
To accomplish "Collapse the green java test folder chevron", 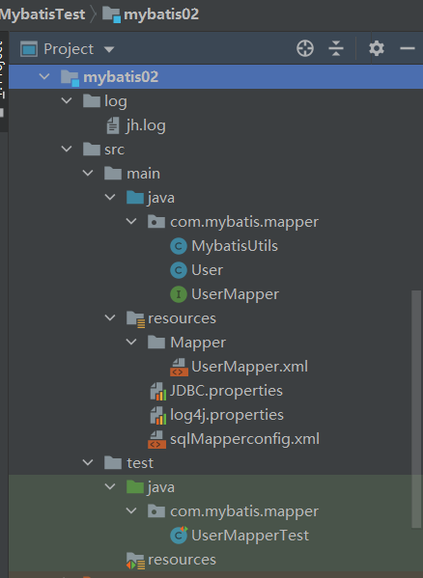I will click(x=110, y=486).
